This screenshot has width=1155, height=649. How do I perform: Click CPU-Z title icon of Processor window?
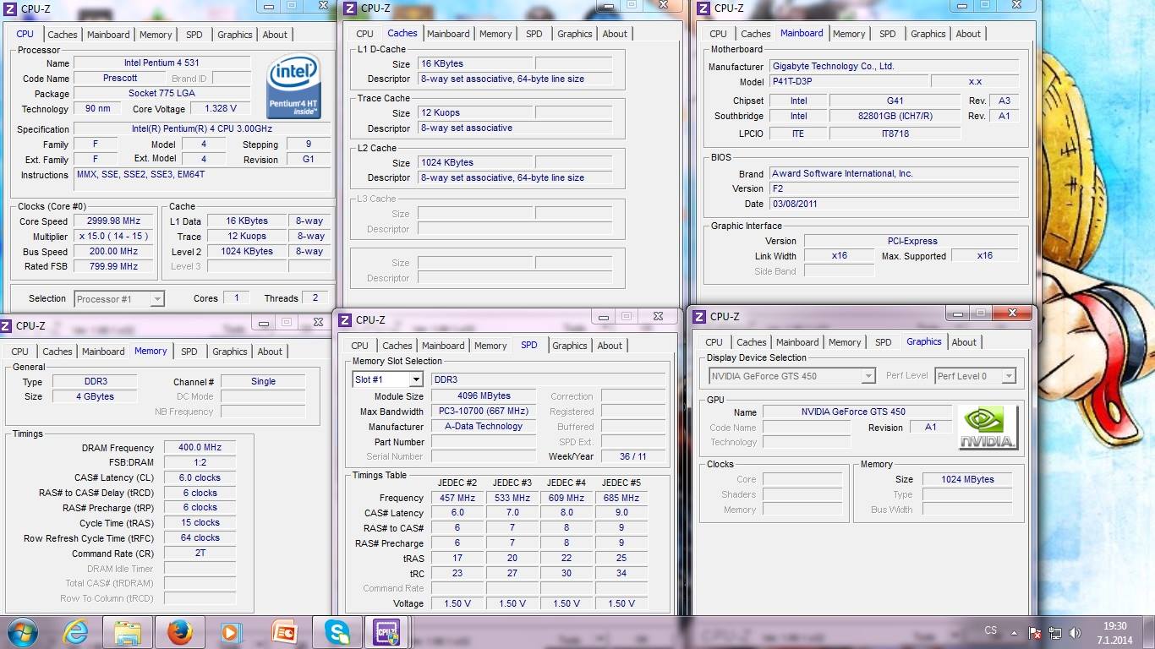(9, 8)
